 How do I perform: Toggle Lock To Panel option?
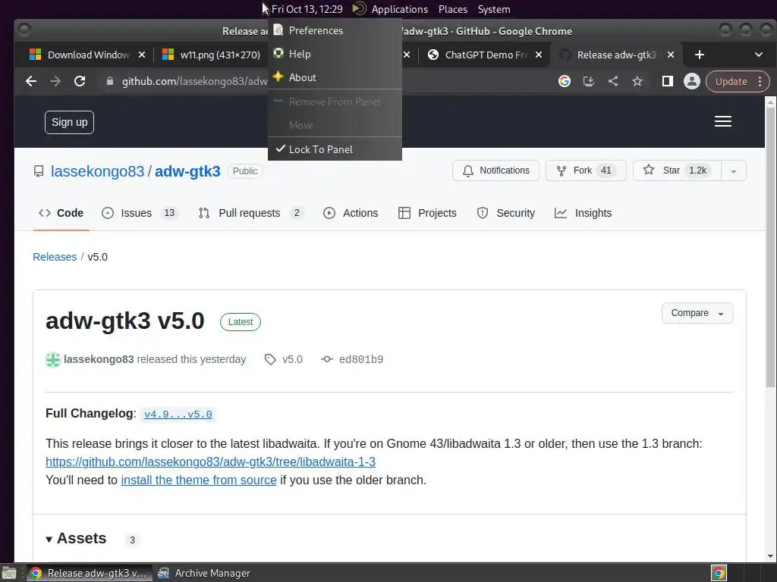pos(335,149)
